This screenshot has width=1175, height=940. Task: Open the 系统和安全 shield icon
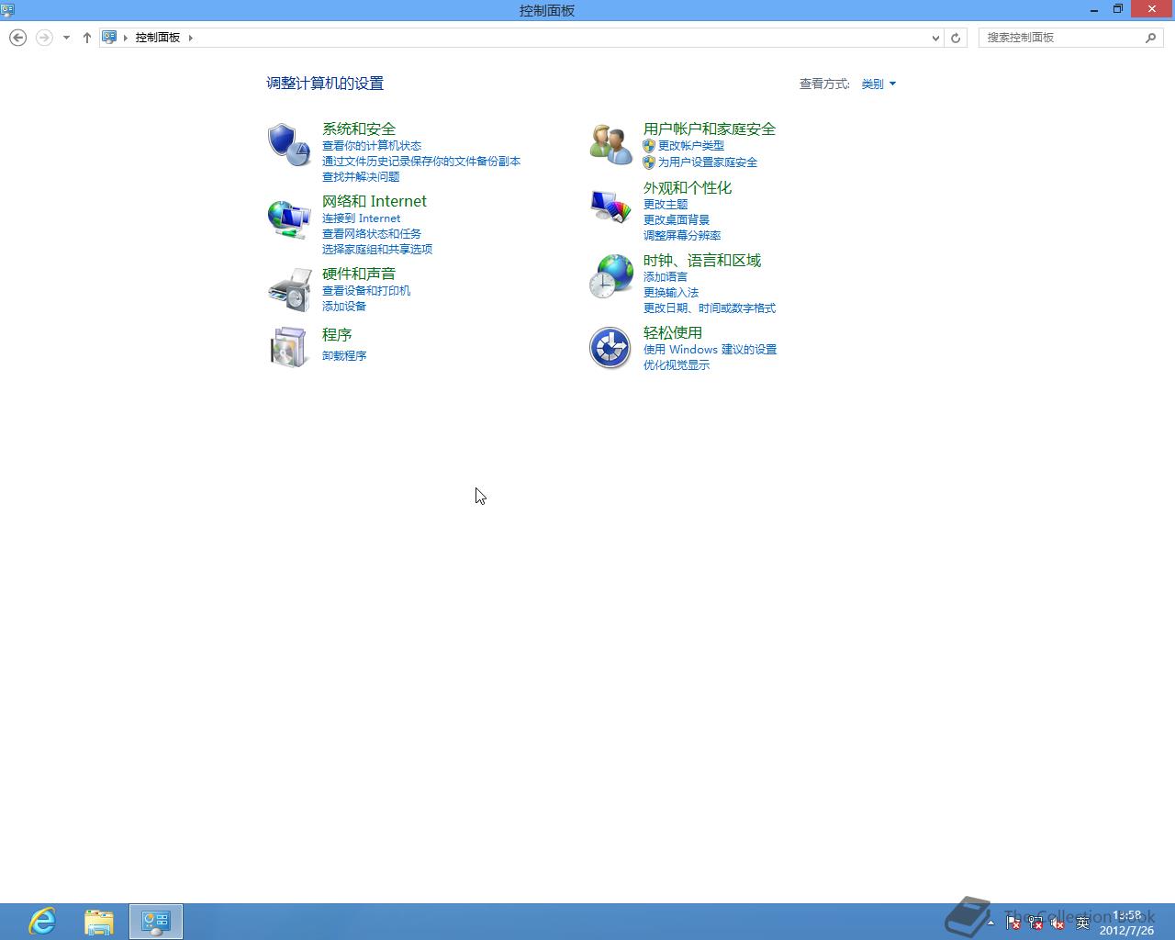click(x=289, y=145)
